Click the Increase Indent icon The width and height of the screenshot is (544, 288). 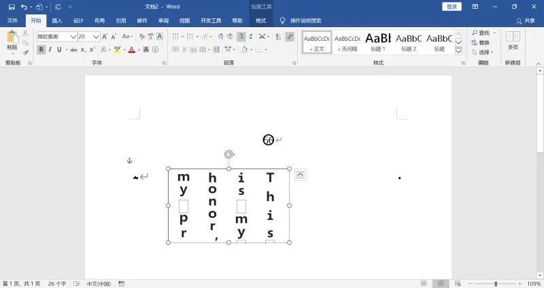(x=230, y=37)
